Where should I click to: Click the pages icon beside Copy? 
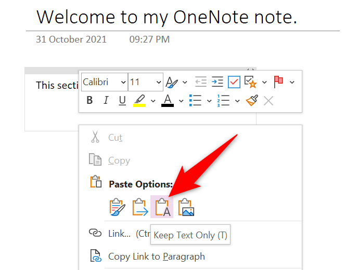click(95, 159)
